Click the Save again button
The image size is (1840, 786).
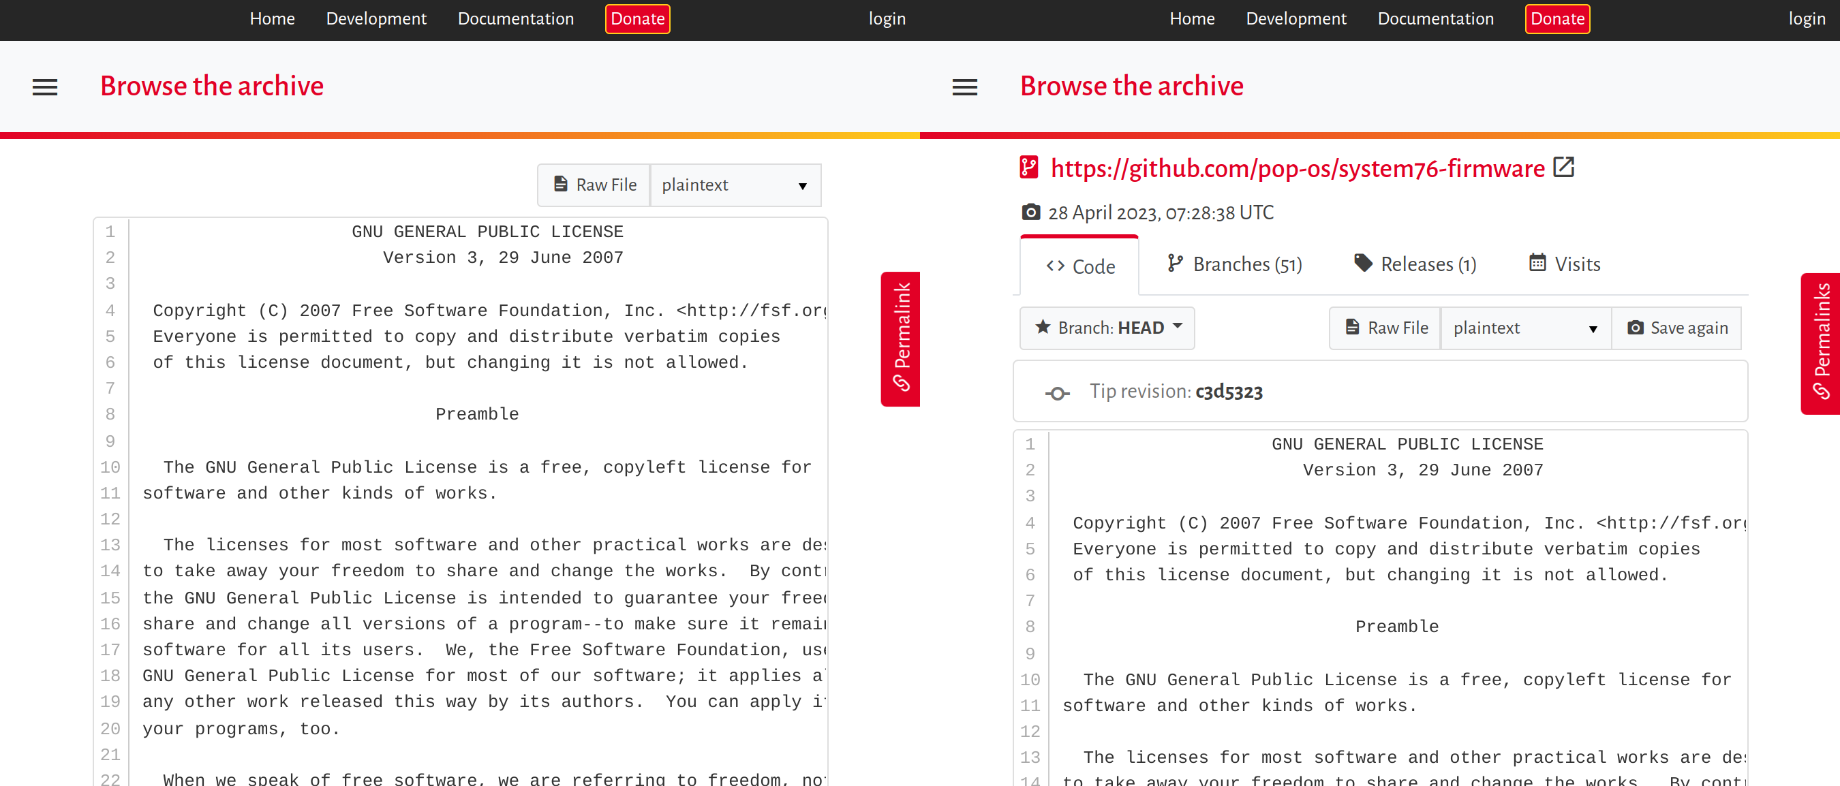[1676, 328]
